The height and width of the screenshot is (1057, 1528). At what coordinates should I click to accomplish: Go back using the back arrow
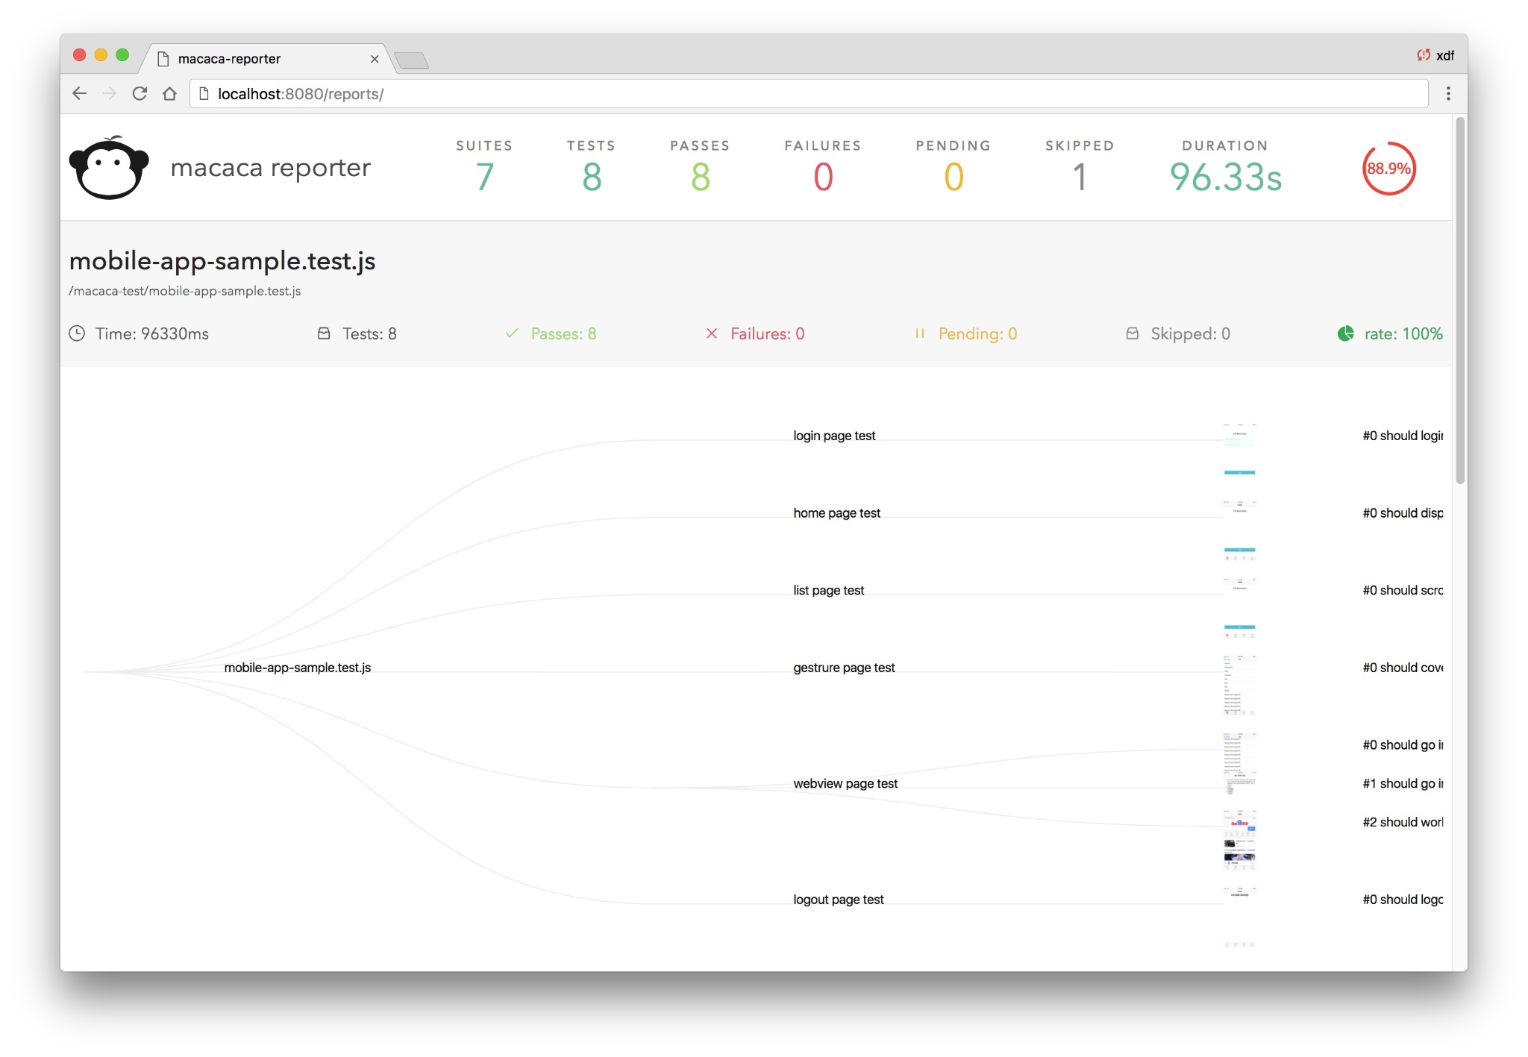(79, 94)
